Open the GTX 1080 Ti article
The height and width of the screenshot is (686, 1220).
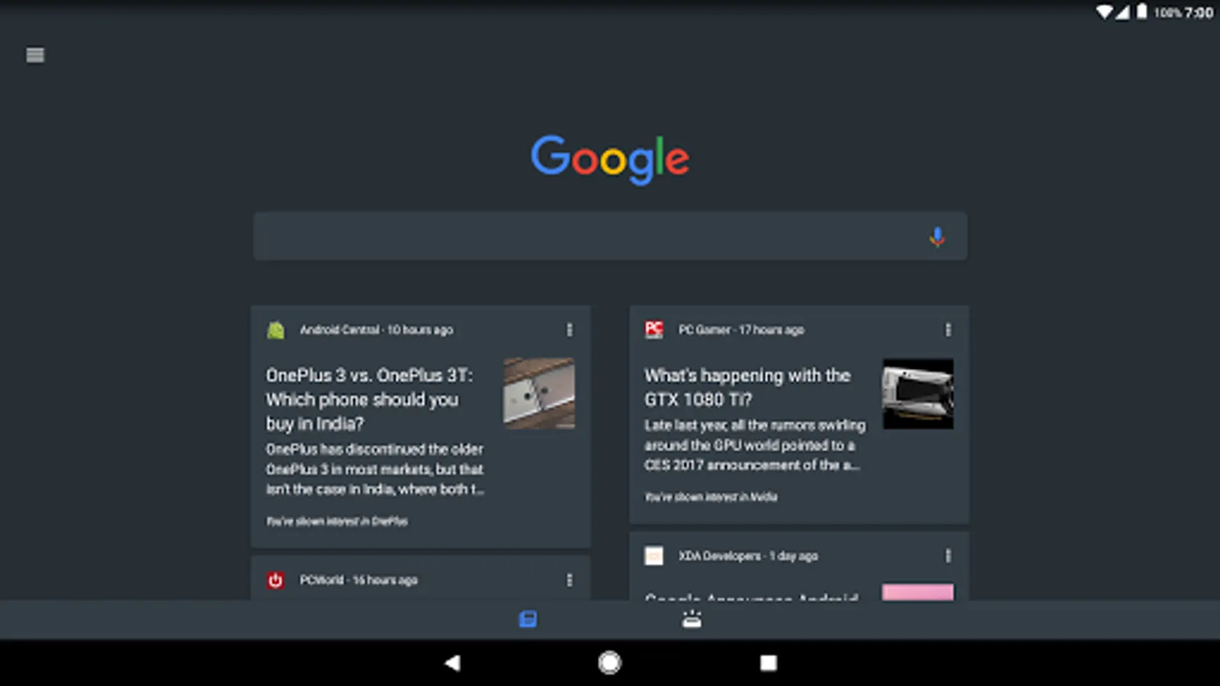747,387
